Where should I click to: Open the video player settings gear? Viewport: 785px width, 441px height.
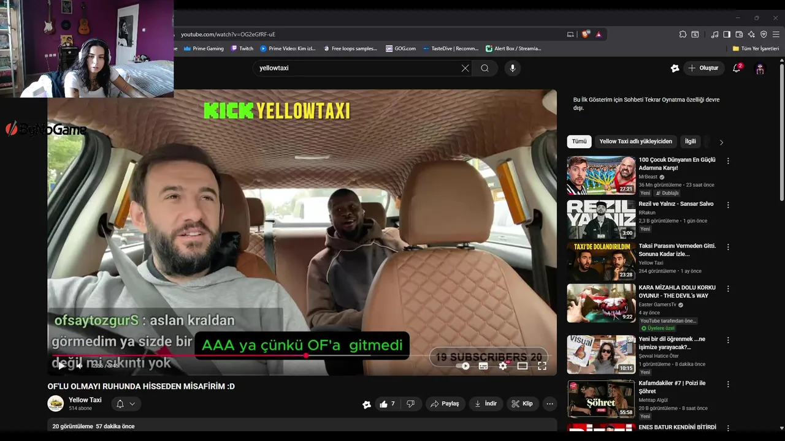point(503,366)
